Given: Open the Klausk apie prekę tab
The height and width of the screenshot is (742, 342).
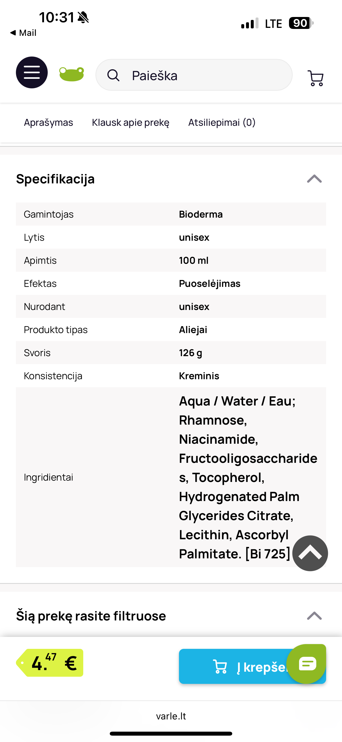Looking at the screenshot, I should 130,122.
